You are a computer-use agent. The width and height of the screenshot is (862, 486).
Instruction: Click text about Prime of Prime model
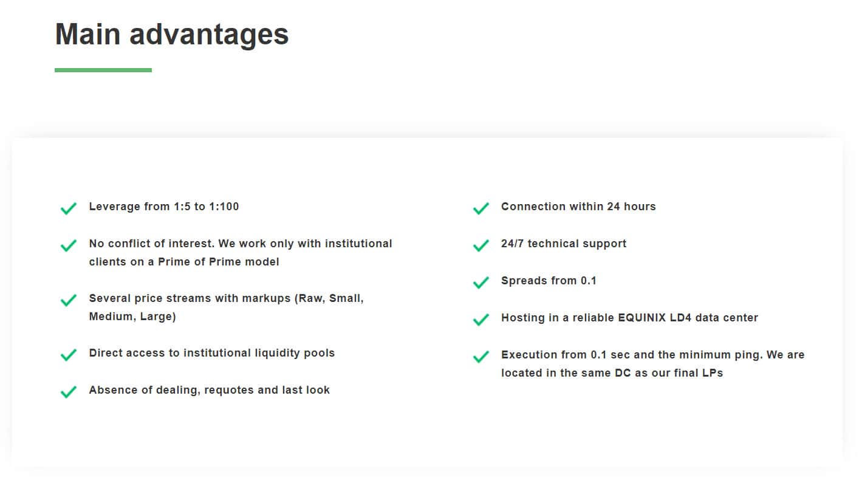(x=184, y=262)
